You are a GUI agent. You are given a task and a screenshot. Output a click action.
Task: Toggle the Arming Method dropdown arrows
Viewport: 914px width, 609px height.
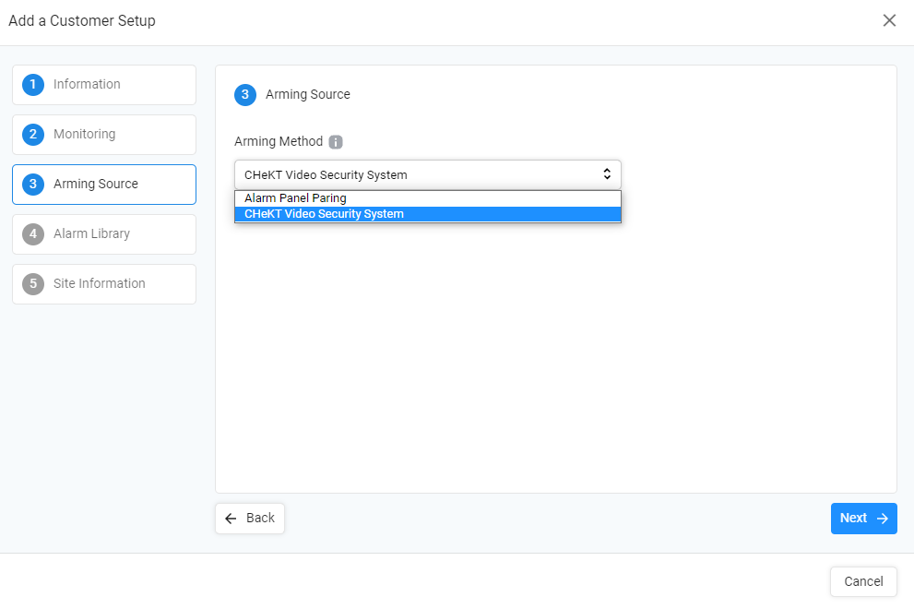click(607, 173)
